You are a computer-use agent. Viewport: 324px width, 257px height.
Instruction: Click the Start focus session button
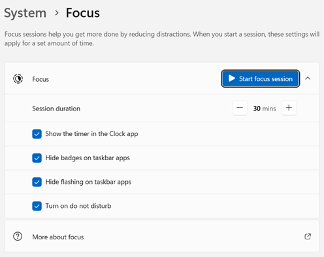[x=261, y=78]
